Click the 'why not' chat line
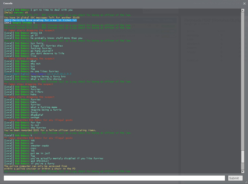248x184 pixels. click(x=22, y=64)
